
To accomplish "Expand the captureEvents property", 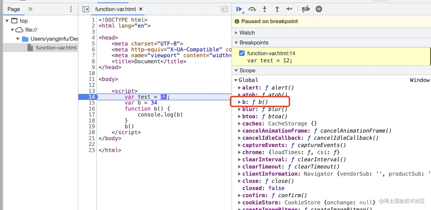I will pos(239,145).
